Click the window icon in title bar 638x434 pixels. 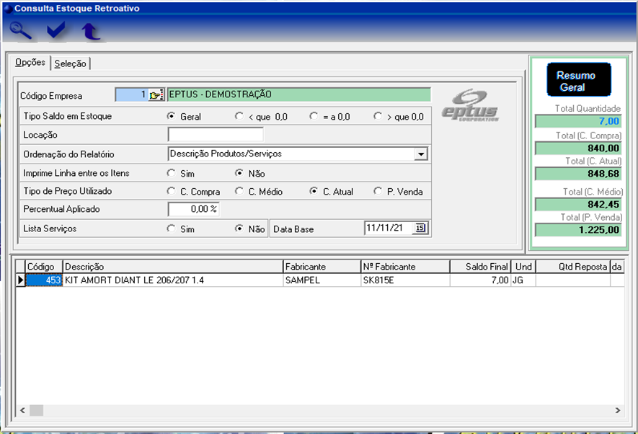tap(7, 9)
